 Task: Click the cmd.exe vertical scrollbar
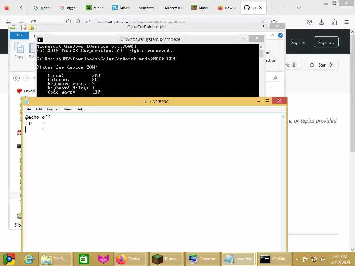[x=261, y=71]
